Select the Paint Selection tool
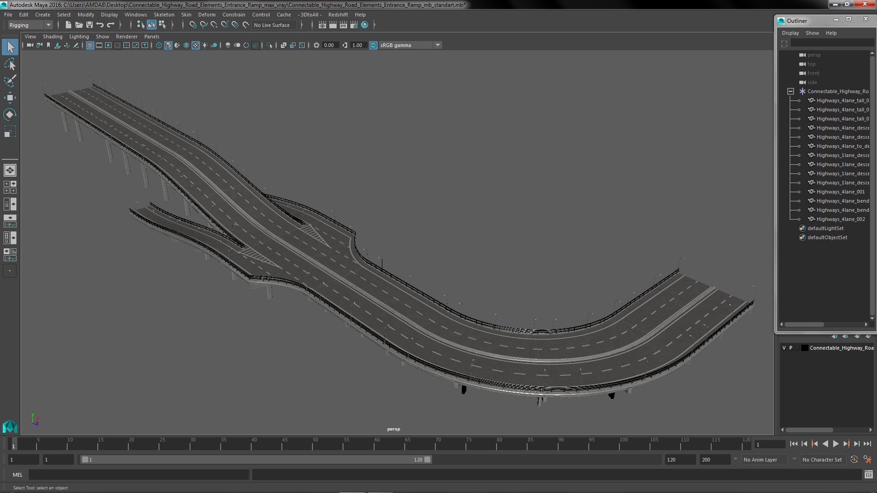 coord(9,81)
